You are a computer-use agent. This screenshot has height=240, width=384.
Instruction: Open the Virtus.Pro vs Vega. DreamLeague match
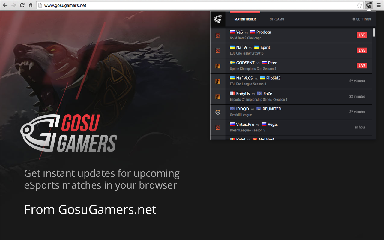(291, 127)
